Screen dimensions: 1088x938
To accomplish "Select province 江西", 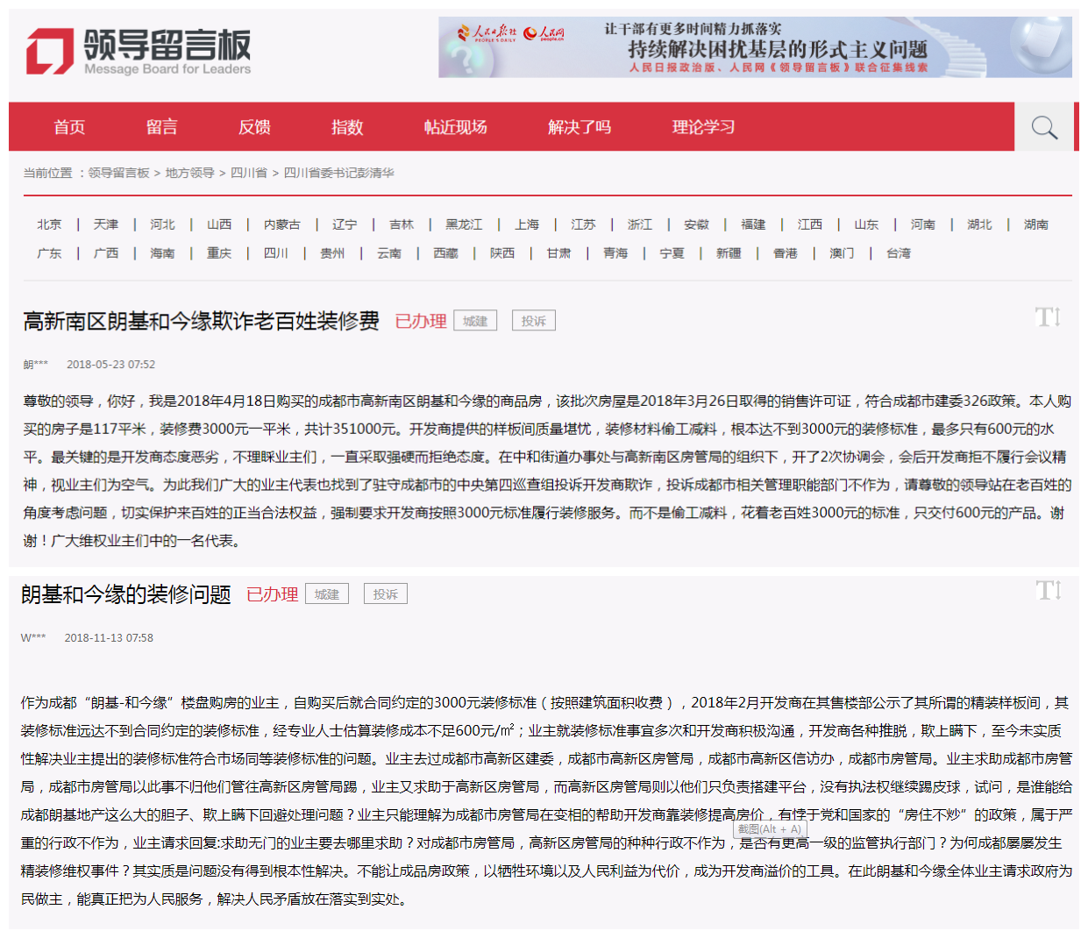I will [x=810, y=224].
